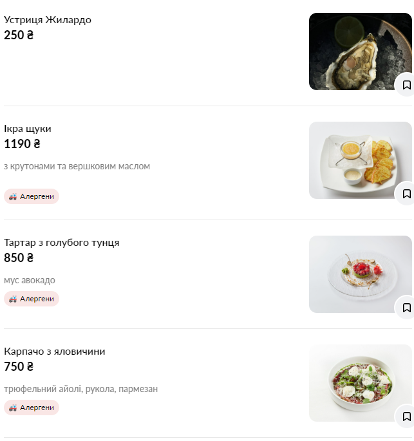Click the 750 ₴ carpaccio price
Screen dimensions: 414x441
19,367
